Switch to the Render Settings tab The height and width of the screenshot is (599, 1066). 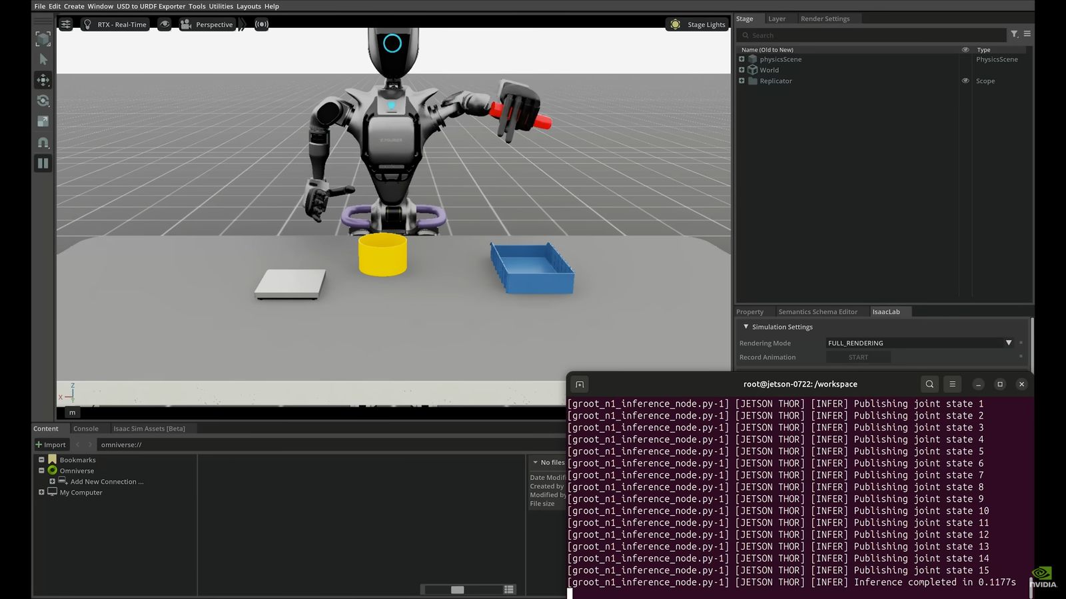click(825, 19)
